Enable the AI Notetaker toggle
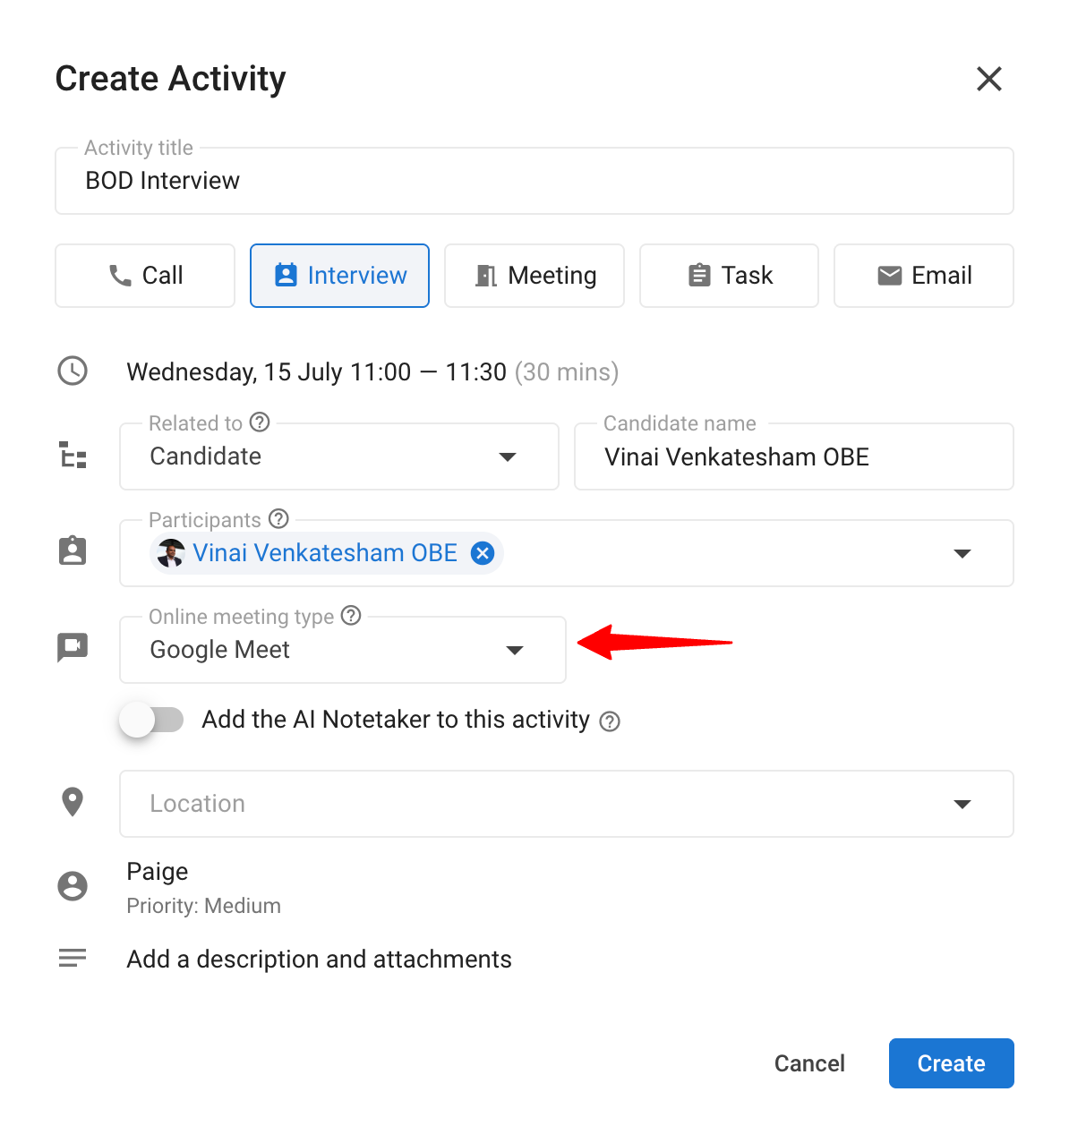Image resolution: width=1069 pixels, height=1126 pixels. pyautogui.click(x=152, y=720)
